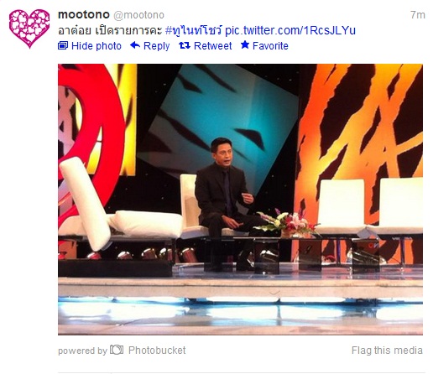The image size is (433, 374).
Task: Mark tweet using Favorite text link
Action: (x=270, y=46)
